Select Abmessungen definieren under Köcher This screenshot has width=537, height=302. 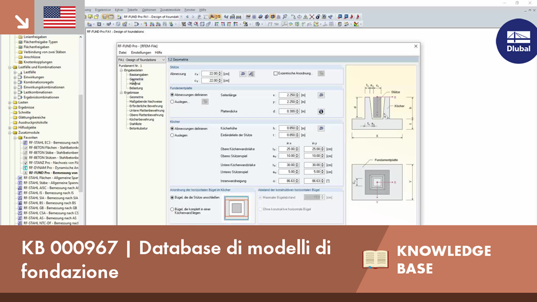[x=172, y=128]
